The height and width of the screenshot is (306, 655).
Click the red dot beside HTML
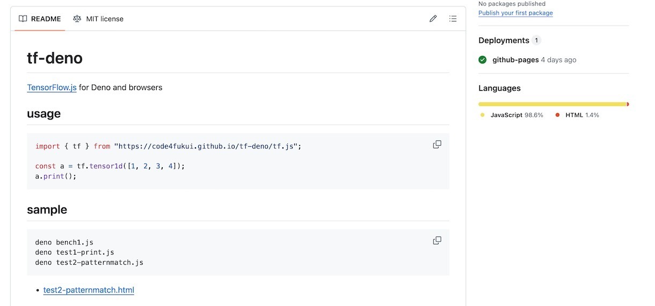557,115
